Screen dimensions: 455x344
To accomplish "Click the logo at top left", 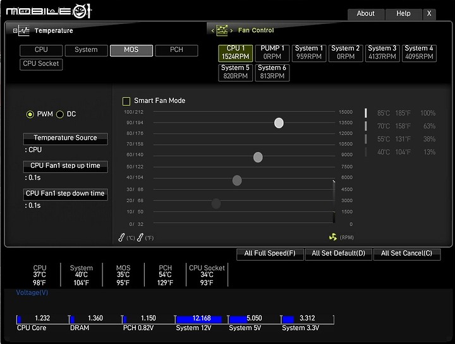I will [49, 11].
